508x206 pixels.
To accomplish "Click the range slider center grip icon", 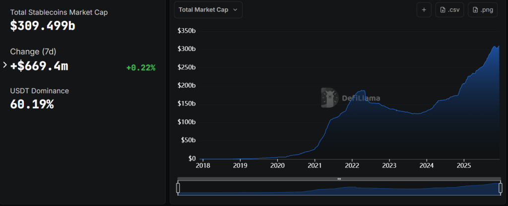I will tap(339, 179).
